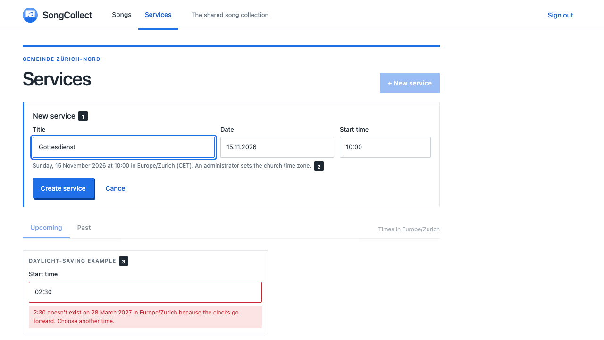Click the 'Gemeinde Zürich-Nord' label
Image resolution: width=604 pixels, height=340 pixels.
click(61, 59)
